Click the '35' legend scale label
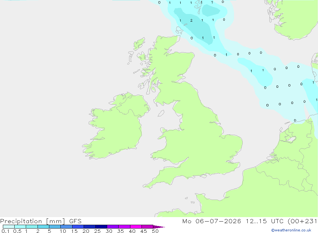Screen dimensions: 318x233 (121, 231)
